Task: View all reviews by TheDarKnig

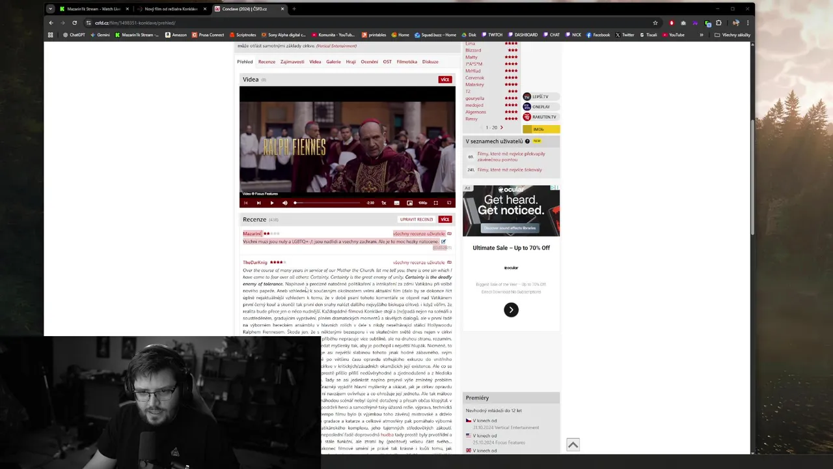Action: 418,263
